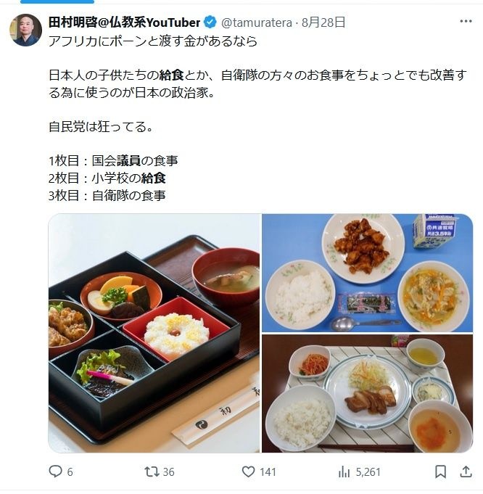Open the three-dot more options menu
This screenshot has height=494, width=483.
[466, 22]
